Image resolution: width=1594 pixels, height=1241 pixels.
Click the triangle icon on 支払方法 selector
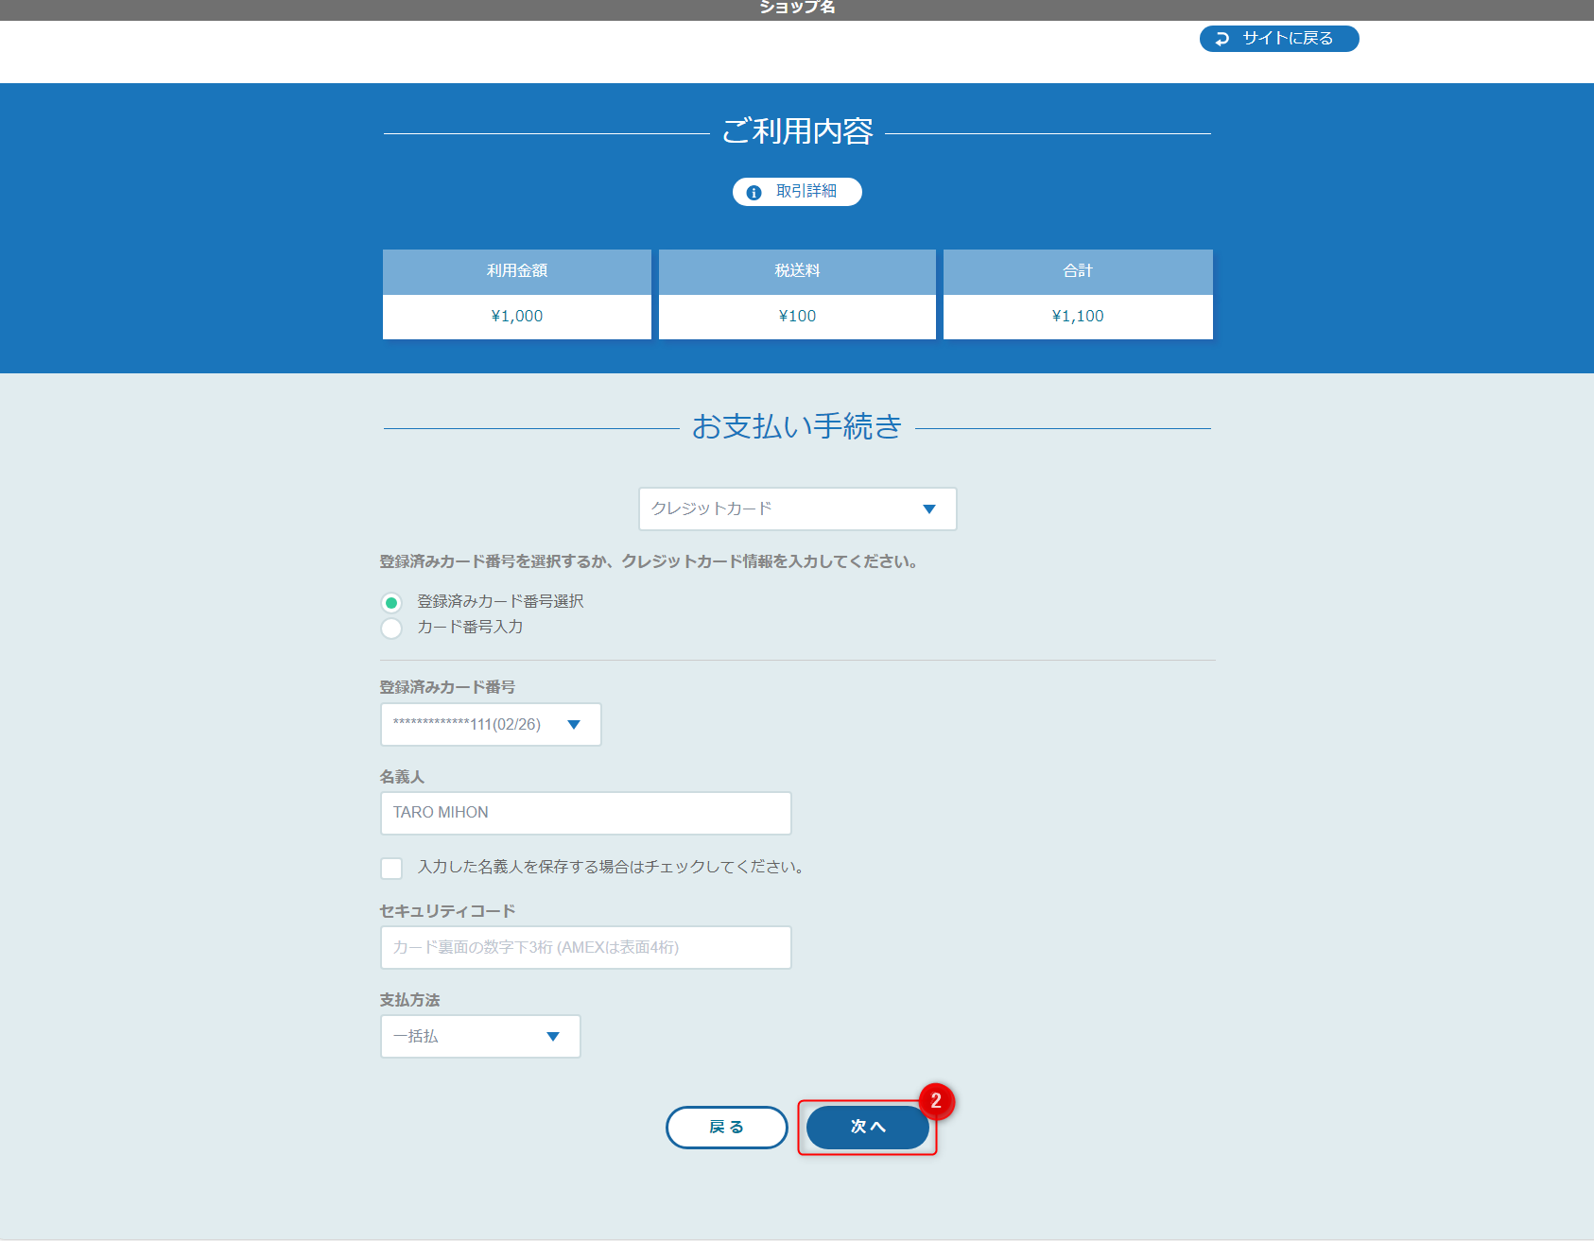click(x=553, y=1036)
